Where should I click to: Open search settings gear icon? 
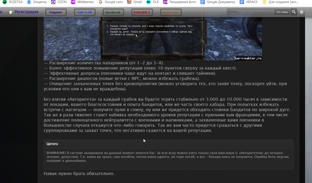click(x=301, y=12)
